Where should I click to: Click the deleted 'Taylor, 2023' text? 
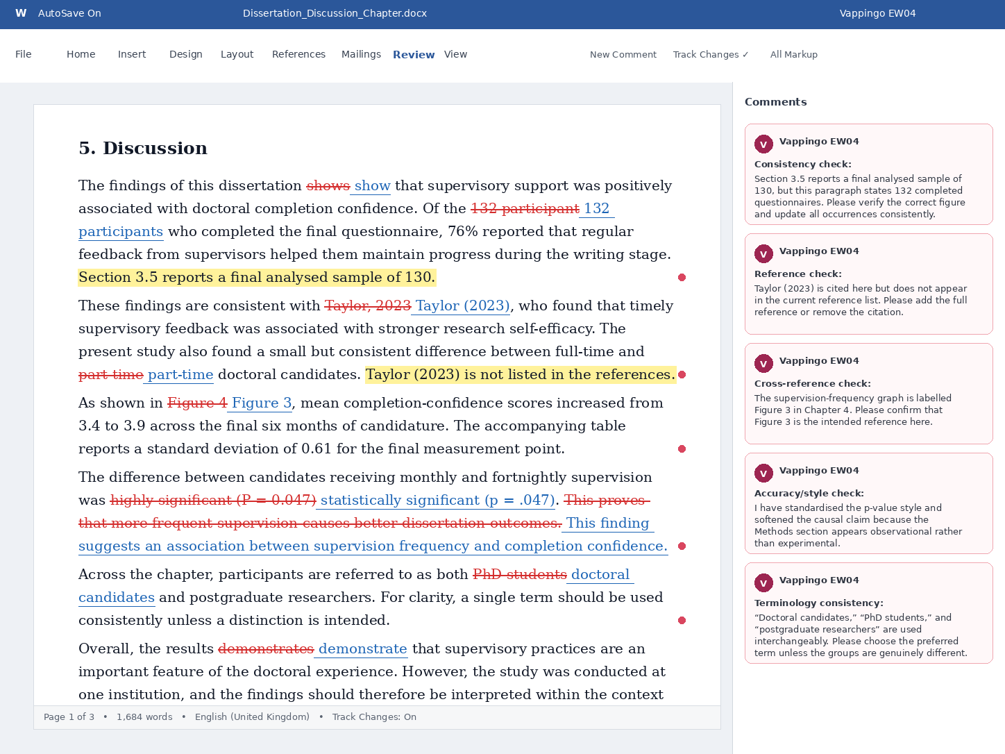pos(368,306)
